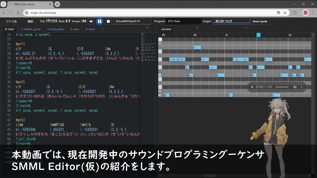
Task: Click the install app icon in address bar
Action: click(x=278, y=13)
